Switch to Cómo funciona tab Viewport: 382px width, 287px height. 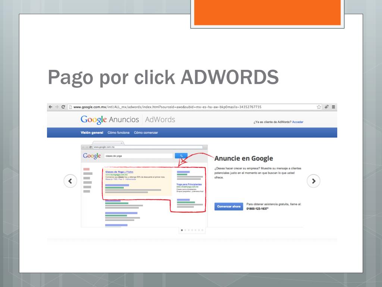118,133
